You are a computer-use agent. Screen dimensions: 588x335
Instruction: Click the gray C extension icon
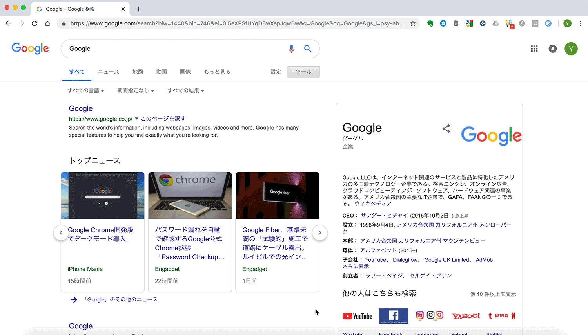[x=535, y=23]
